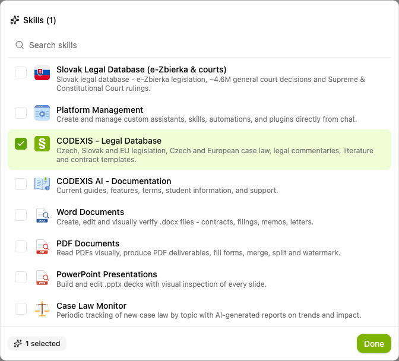Tick the Case Law Monitor checkbox
399x361 pixels.
click(x=21, y=309)
